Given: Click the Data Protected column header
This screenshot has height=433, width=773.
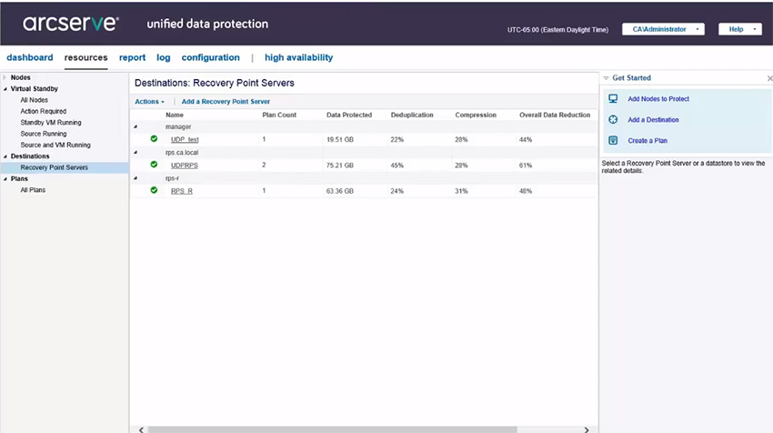Looking at the screenshot, I should click(349, 115).
